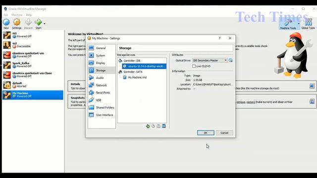
Task: Open Machine Tools dropdown arrow
Action: click(x=299, y=24)
